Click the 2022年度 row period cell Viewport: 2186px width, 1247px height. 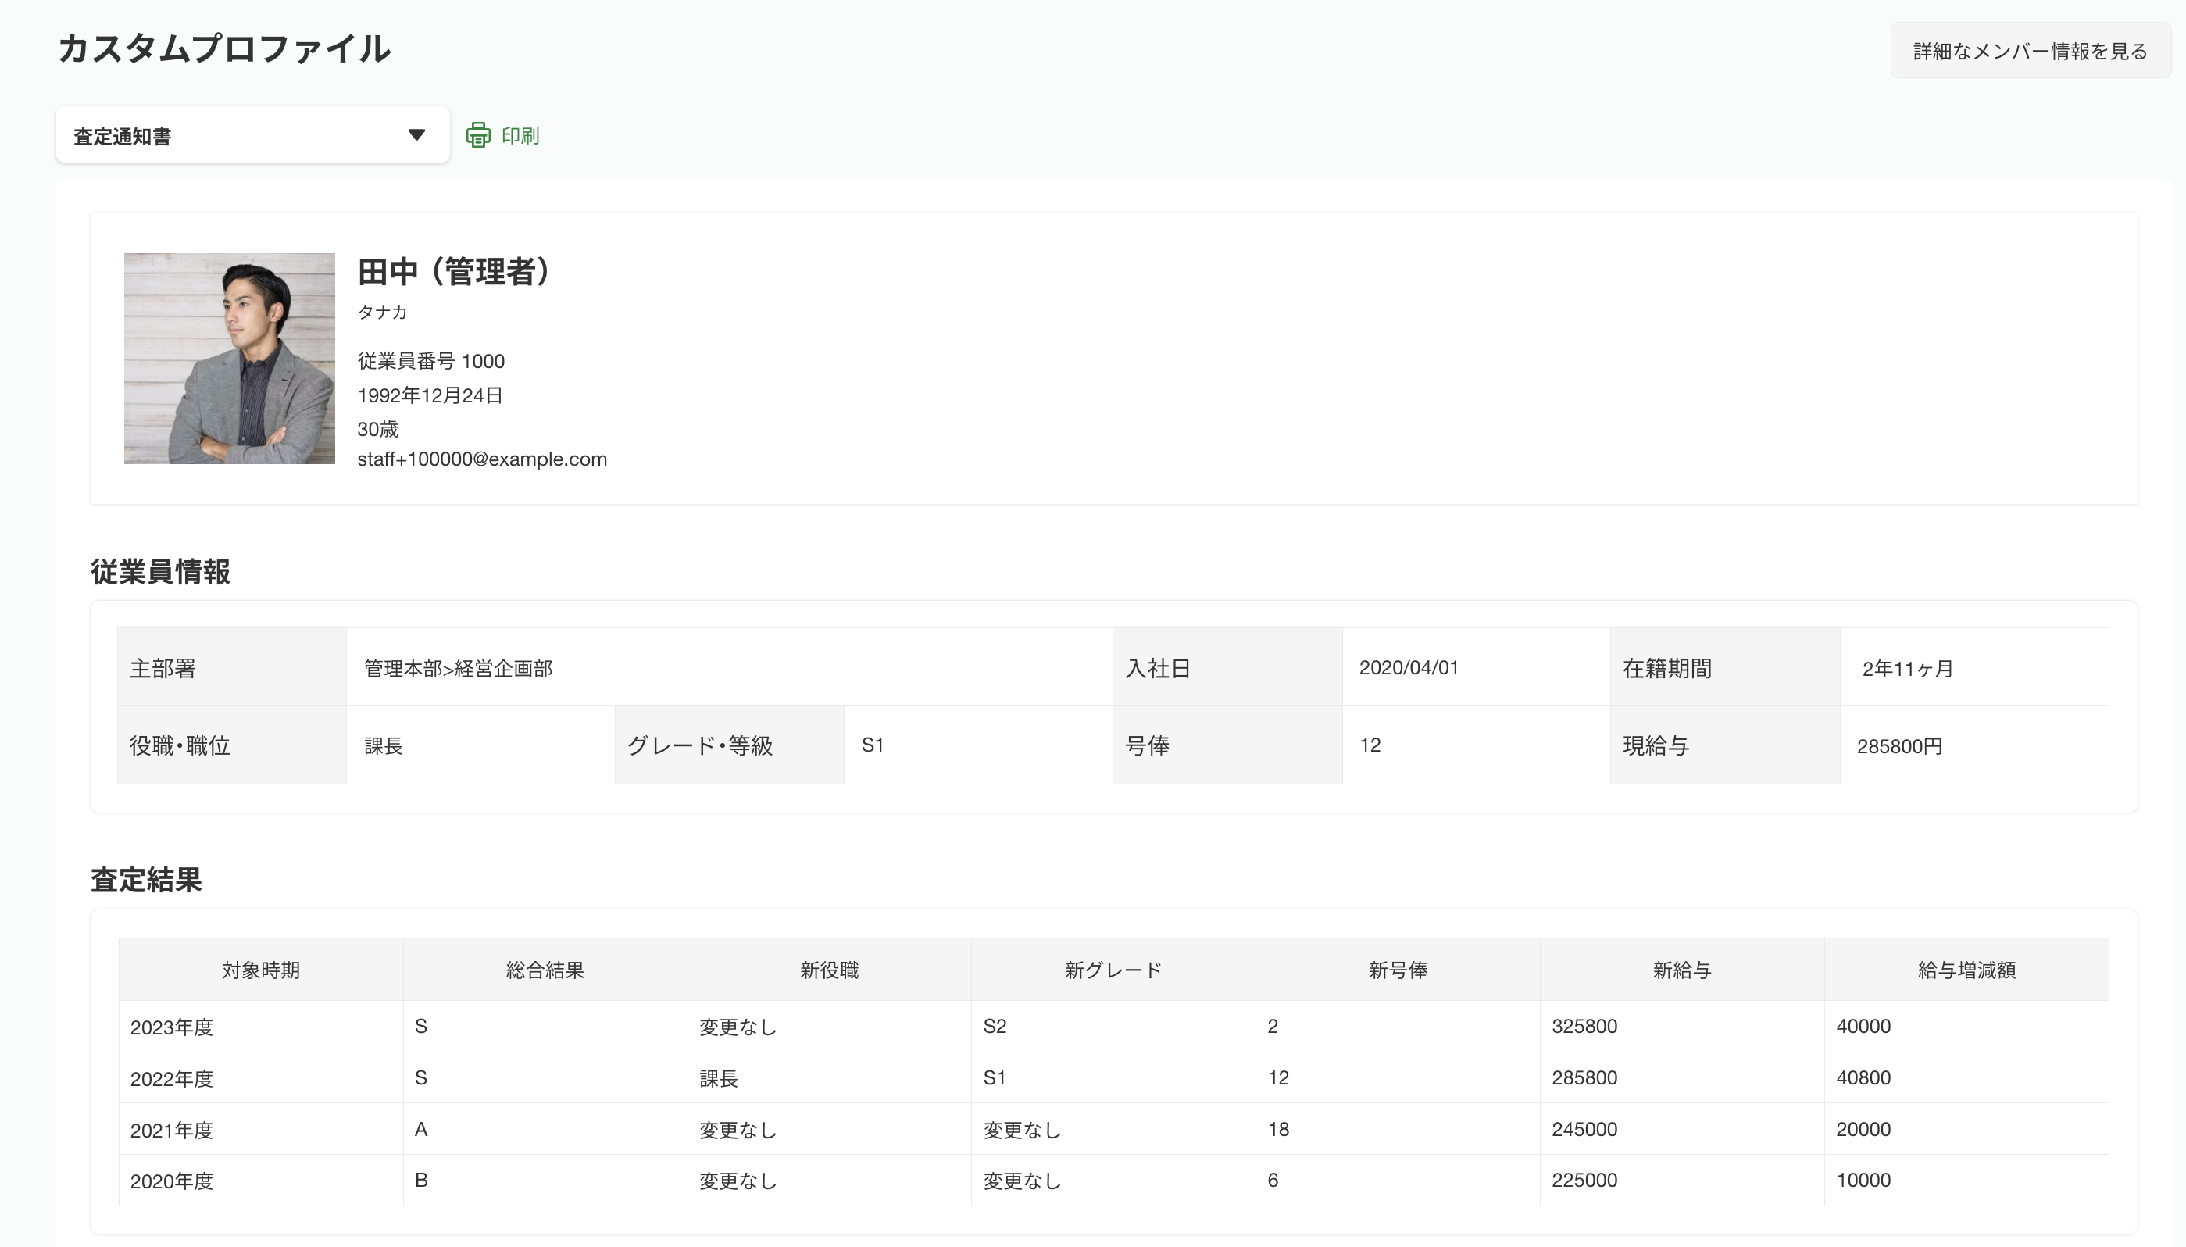tap(171, 1078)
